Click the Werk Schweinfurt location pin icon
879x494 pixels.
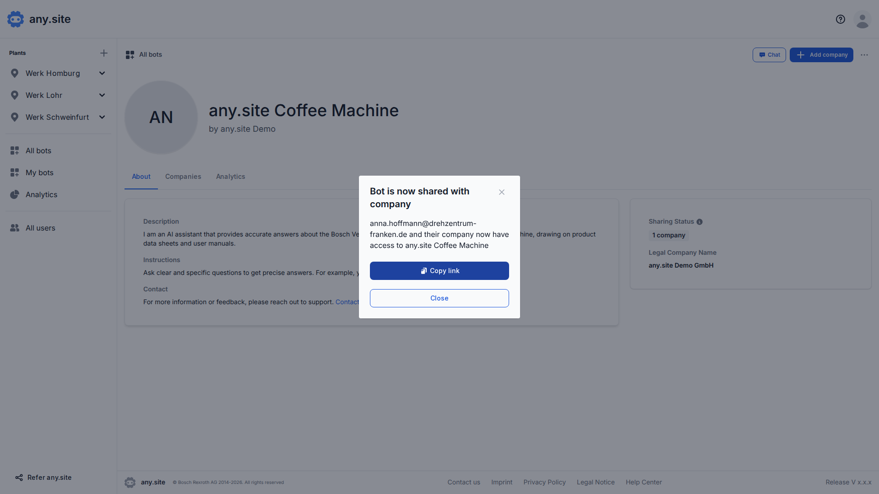click(15, 117)
